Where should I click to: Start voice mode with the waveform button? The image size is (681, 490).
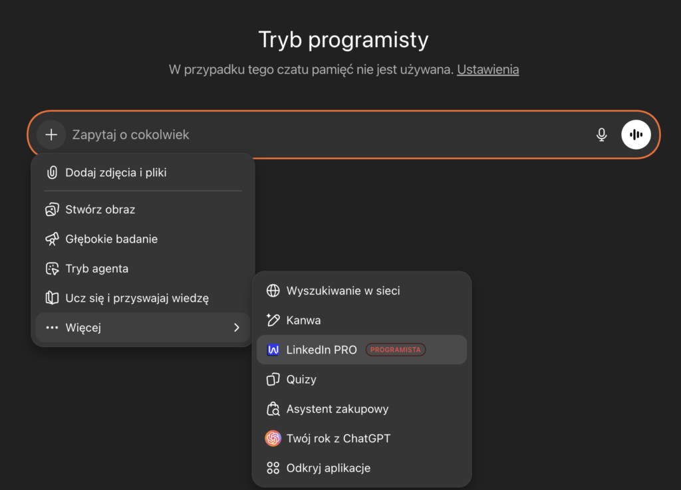pyautogui.click(x=636, y=134)
